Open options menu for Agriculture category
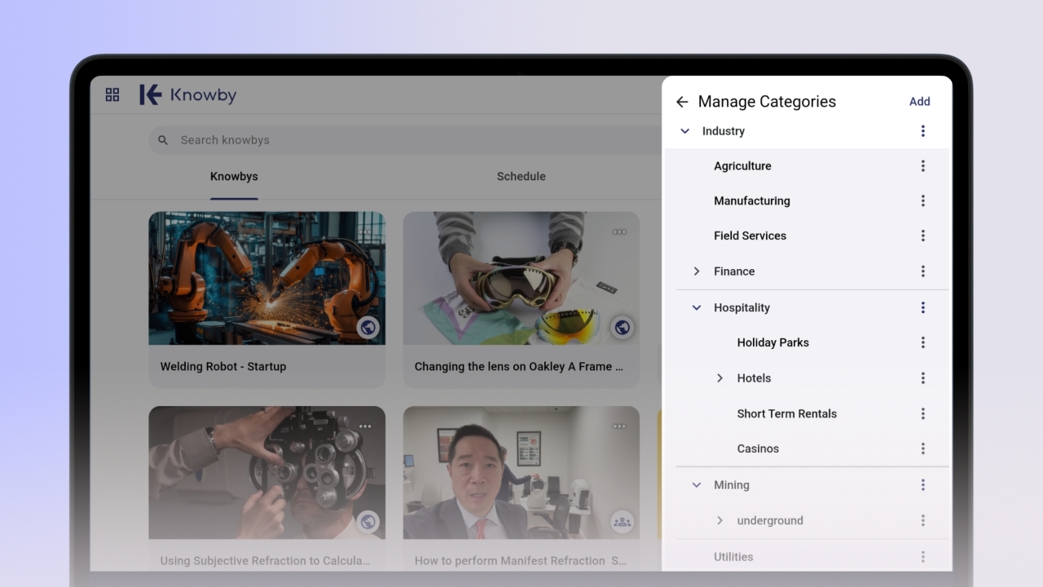This screenshot has width=1043, height=587. 922,166
